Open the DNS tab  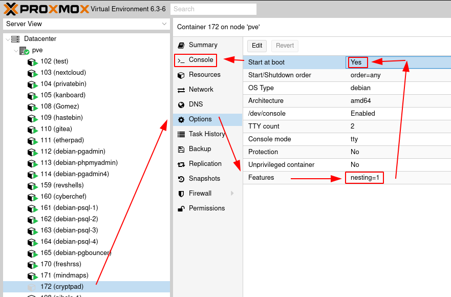(x=208, y=104)
